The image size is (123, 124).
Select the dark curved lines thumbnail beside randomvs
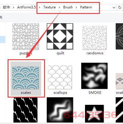(119, 36)
